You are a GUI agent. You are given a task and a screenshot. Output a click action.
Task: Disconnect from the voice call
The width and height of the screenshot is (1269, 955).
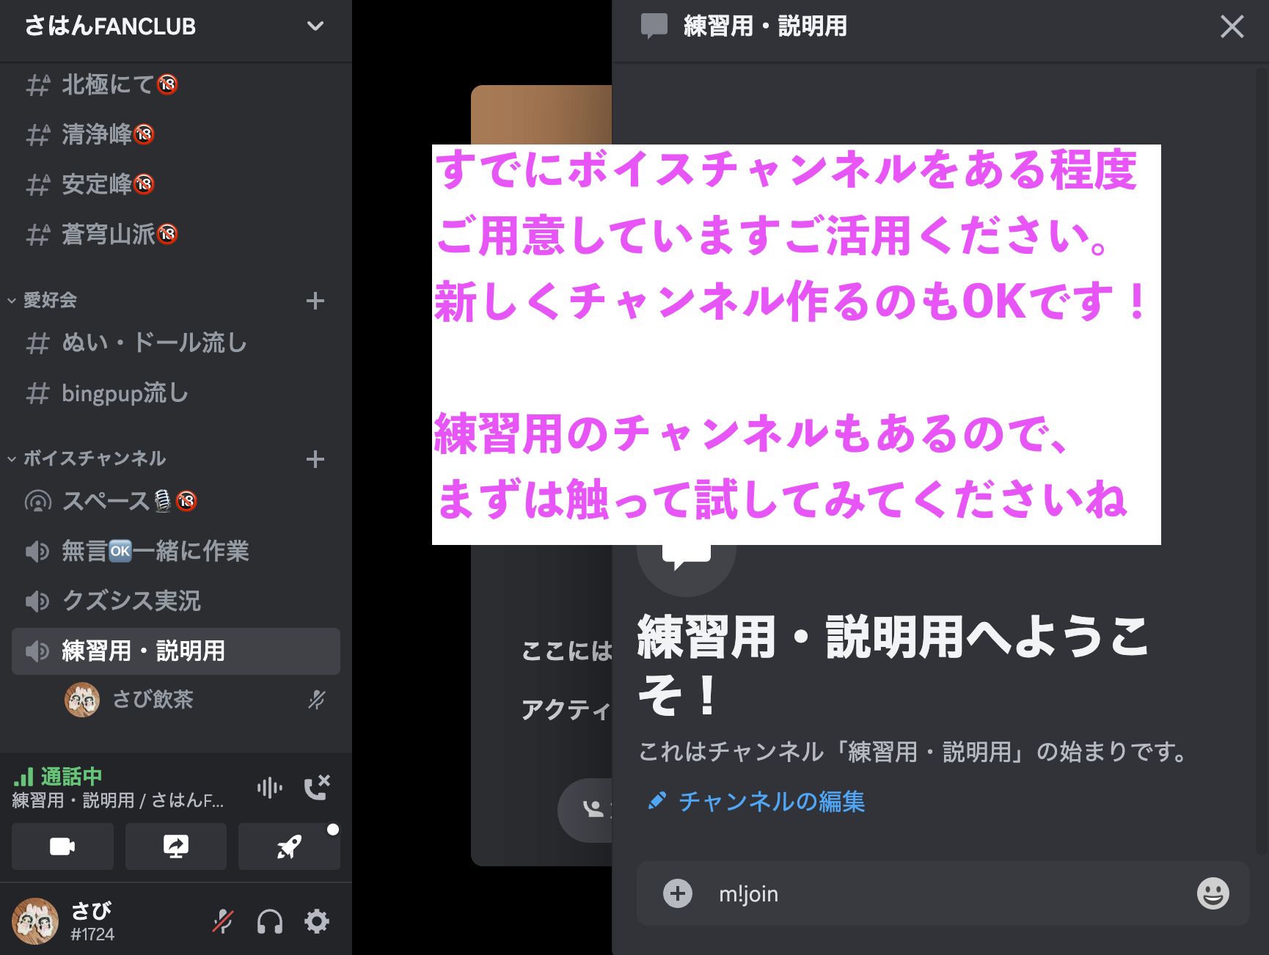(317, 788)
